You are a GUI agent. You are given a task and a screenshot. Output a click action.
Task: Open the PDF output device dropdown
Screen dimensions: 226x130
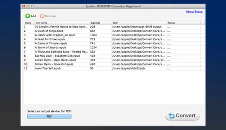(x=49, y=116)
